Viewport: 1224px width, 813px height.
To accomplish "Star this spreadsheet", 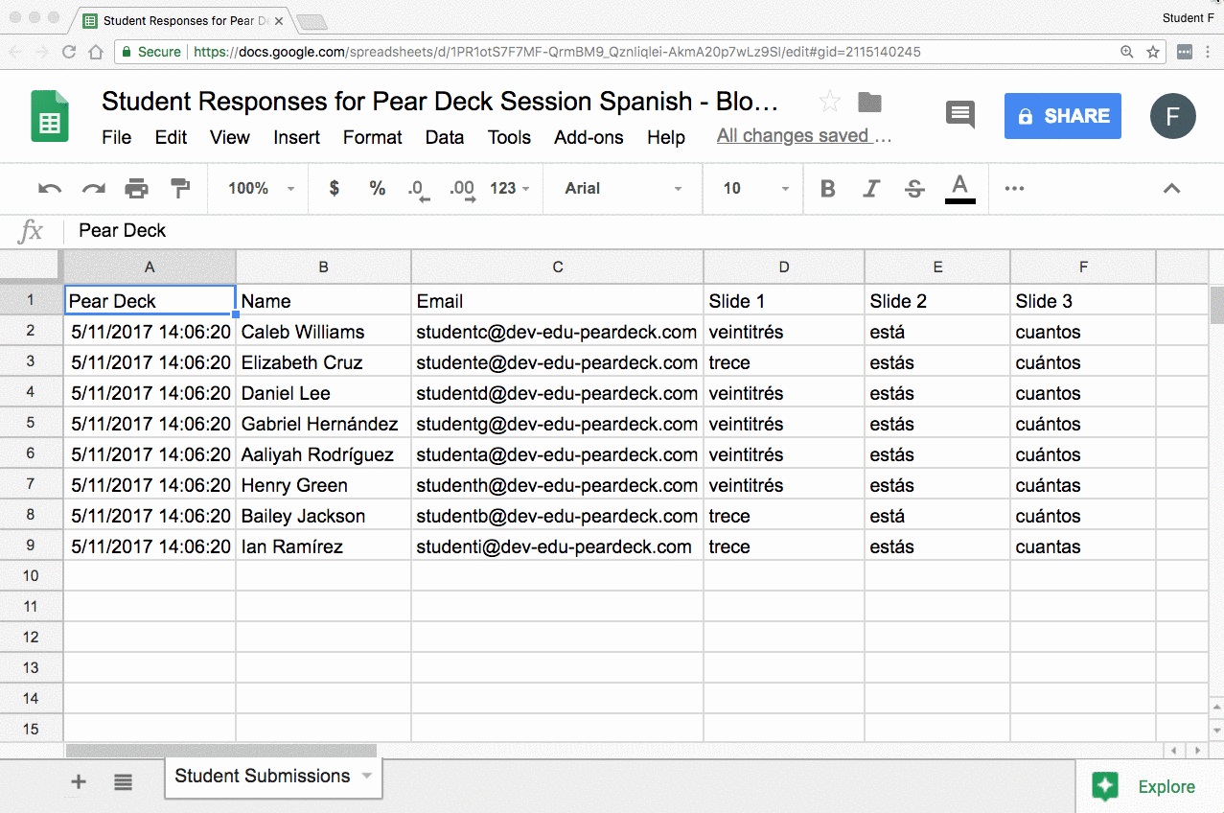I will tap(830, 102).
